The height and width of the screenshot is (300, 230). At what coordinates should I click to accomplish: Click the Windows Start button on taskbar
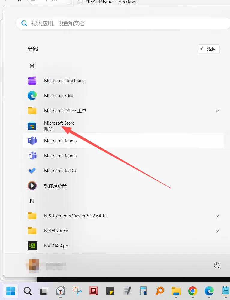click(x=11, y=291)
